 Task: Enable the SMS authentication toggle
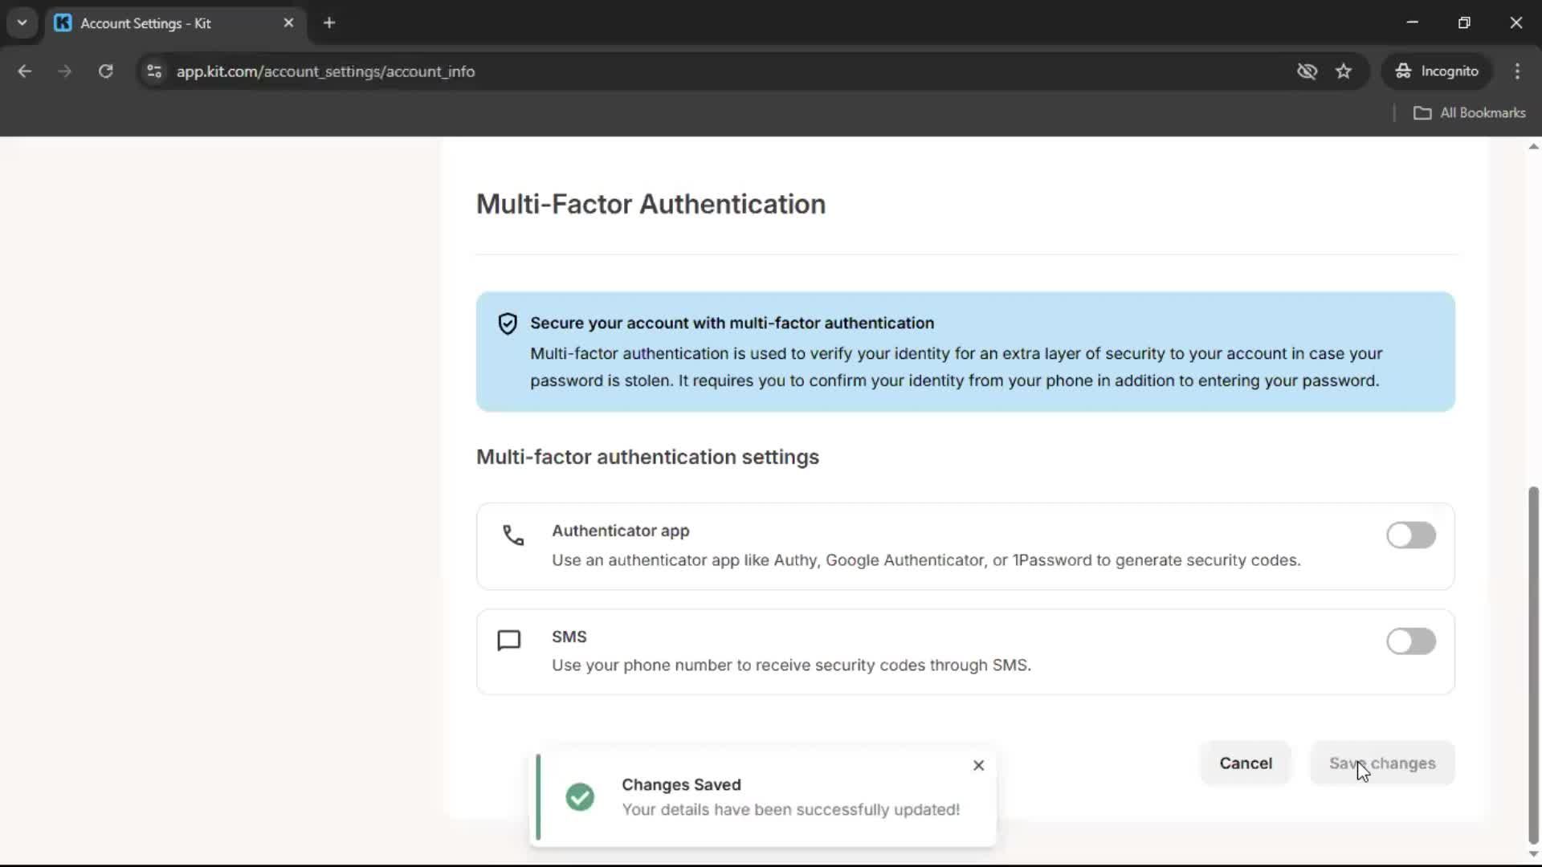1410,641
